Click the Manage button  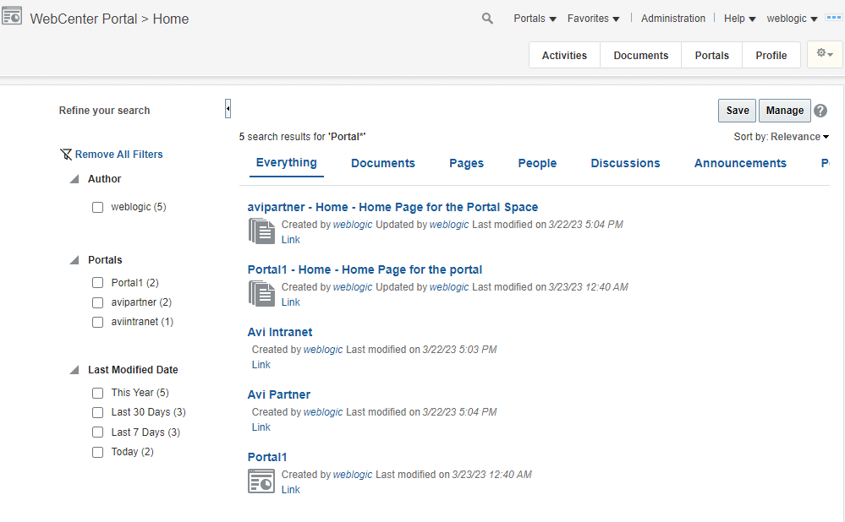point(785,111)
